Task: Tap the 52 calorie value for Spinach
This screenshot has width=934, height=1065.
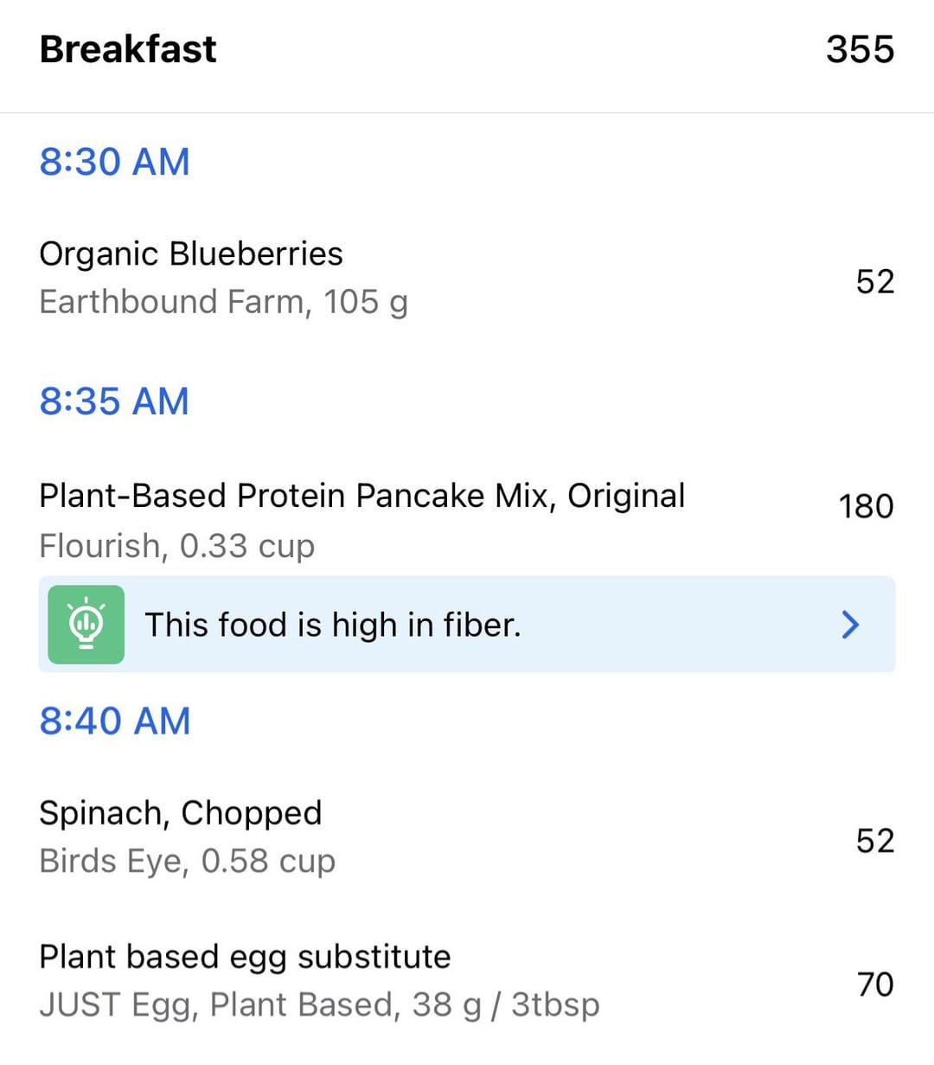Action: point(874,841)
